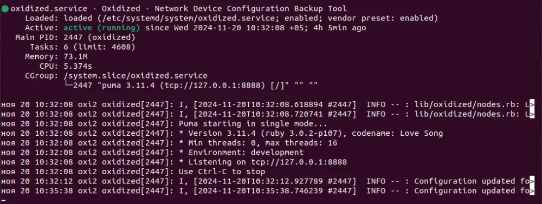Click "lib/oxidized/nodes.rb:" on the 10:32:08.618894 row
The image size is (542, 204).
click(x=467, y=104)
